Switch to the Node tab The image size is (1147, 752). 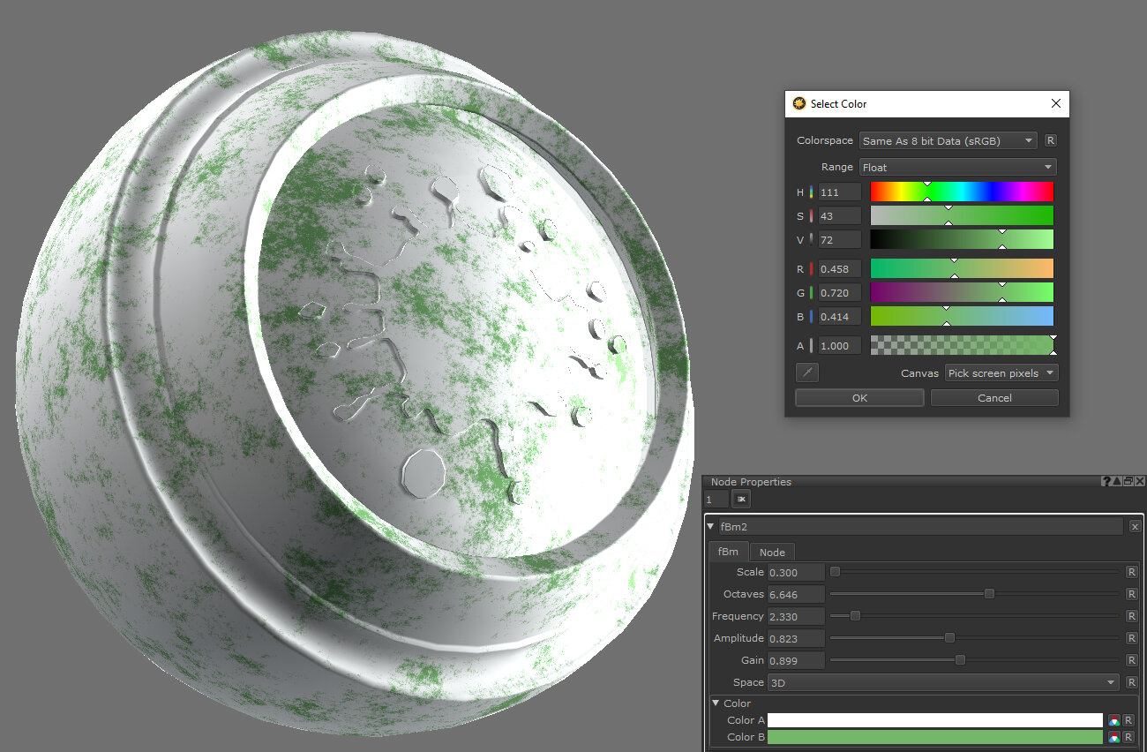click(772, 553)
